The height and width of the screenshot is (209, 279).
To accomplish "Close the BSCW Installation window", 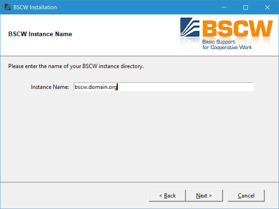I will tap(267, 7).
